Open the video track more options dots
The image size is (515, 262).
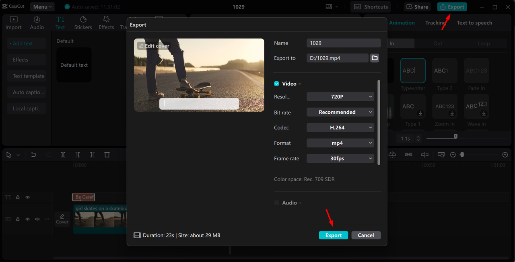(x=47, y=219)
